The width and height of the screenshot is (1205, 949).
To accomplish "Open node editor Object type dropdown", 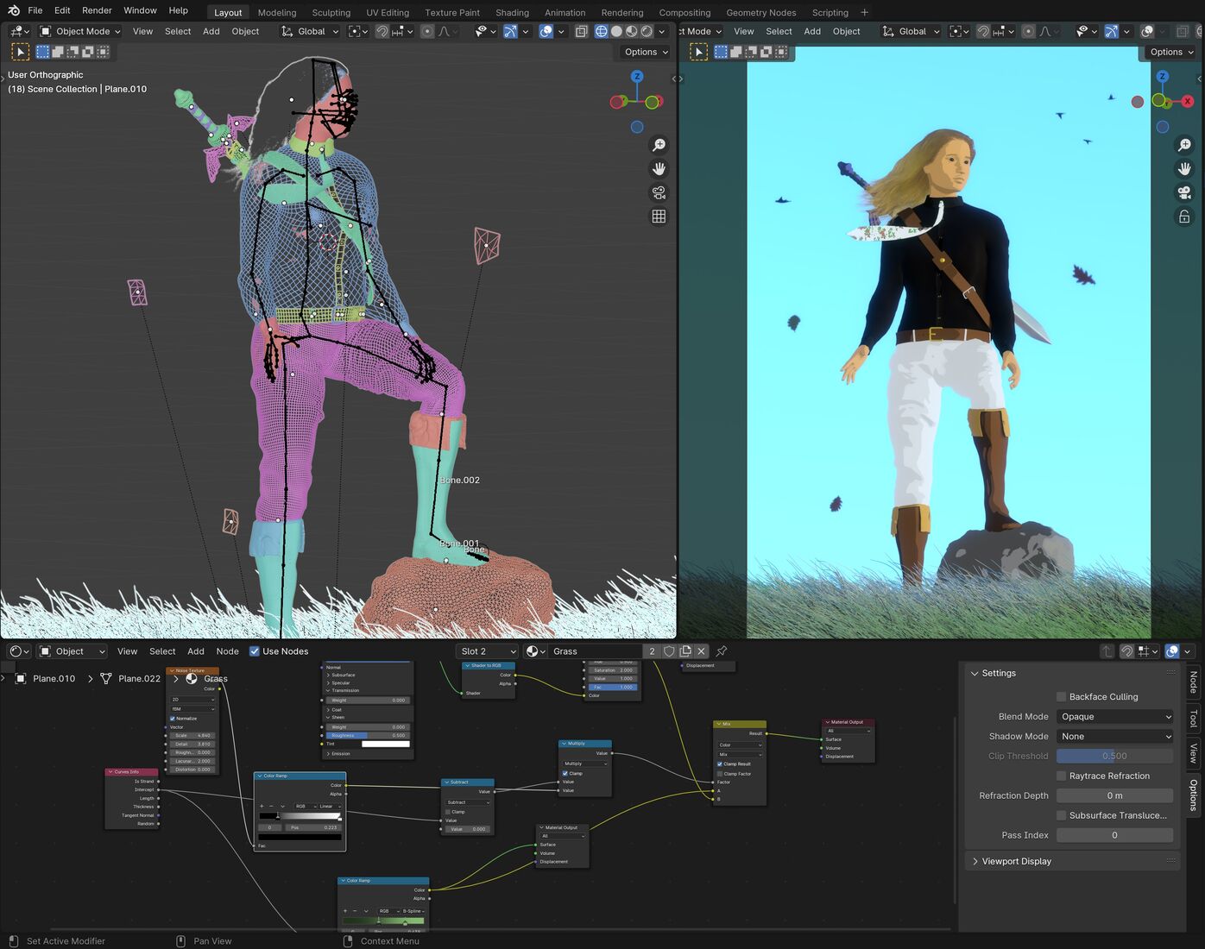I will pyautogui.click(x=73, y=651).
